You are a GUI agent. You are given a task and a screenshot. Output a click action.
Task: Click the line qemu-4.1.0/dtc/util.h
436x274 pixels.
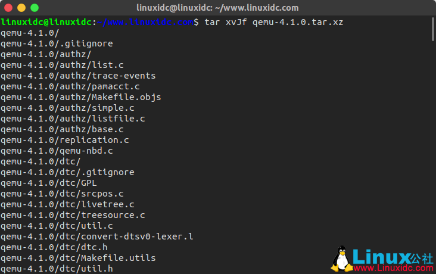click(x=57, y=269)
